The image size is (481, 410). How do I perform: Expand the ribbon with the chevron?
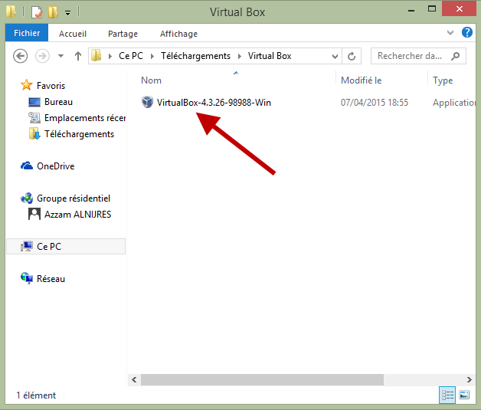pos(450,32)
